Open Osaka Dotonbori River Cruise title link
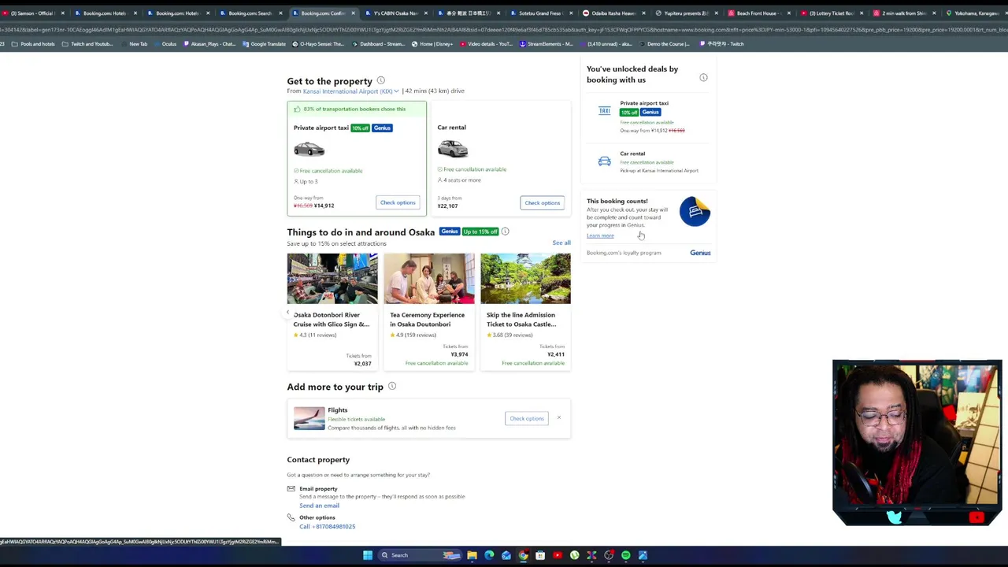 click(x=331, y=319)
